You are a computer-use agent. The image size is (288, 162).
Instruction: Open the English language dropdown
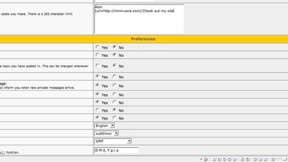[x=104, y=126]
